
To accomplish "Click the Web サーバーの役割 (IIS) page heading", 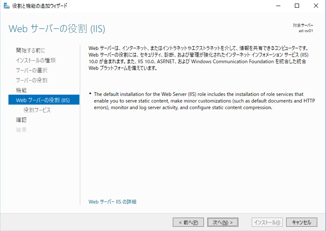I will (57, 29).
